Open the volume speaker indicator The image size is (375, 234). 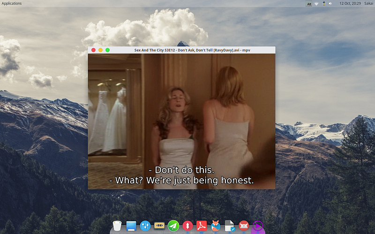pyautogui.click(x=330, y=4)
